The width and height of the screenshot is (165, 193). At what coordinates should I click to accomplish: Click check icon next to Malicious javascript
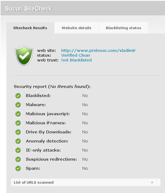18,114
